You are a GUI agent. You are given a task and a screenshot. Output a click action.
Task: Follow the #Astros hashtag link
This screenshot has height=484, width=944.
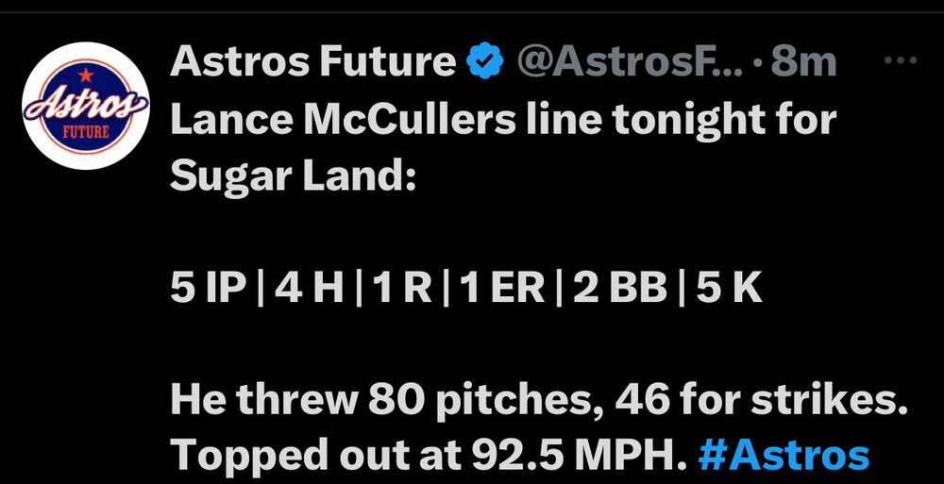[783, 455]
